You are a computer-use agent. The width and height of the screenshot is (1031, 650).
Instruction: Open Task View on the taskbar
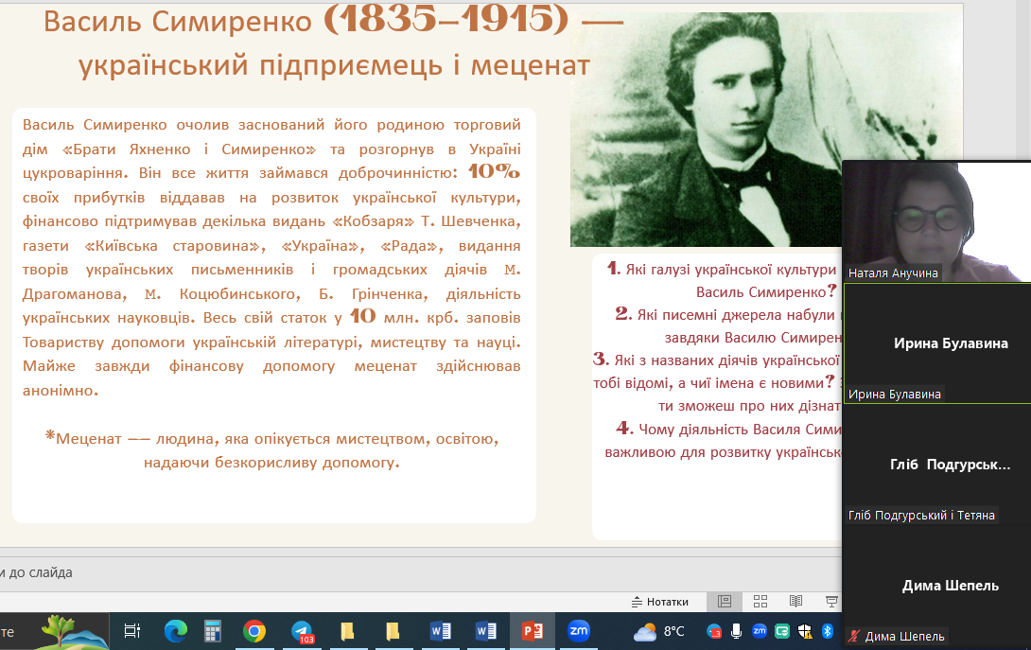pyautogui.click(x=132, y=632)
